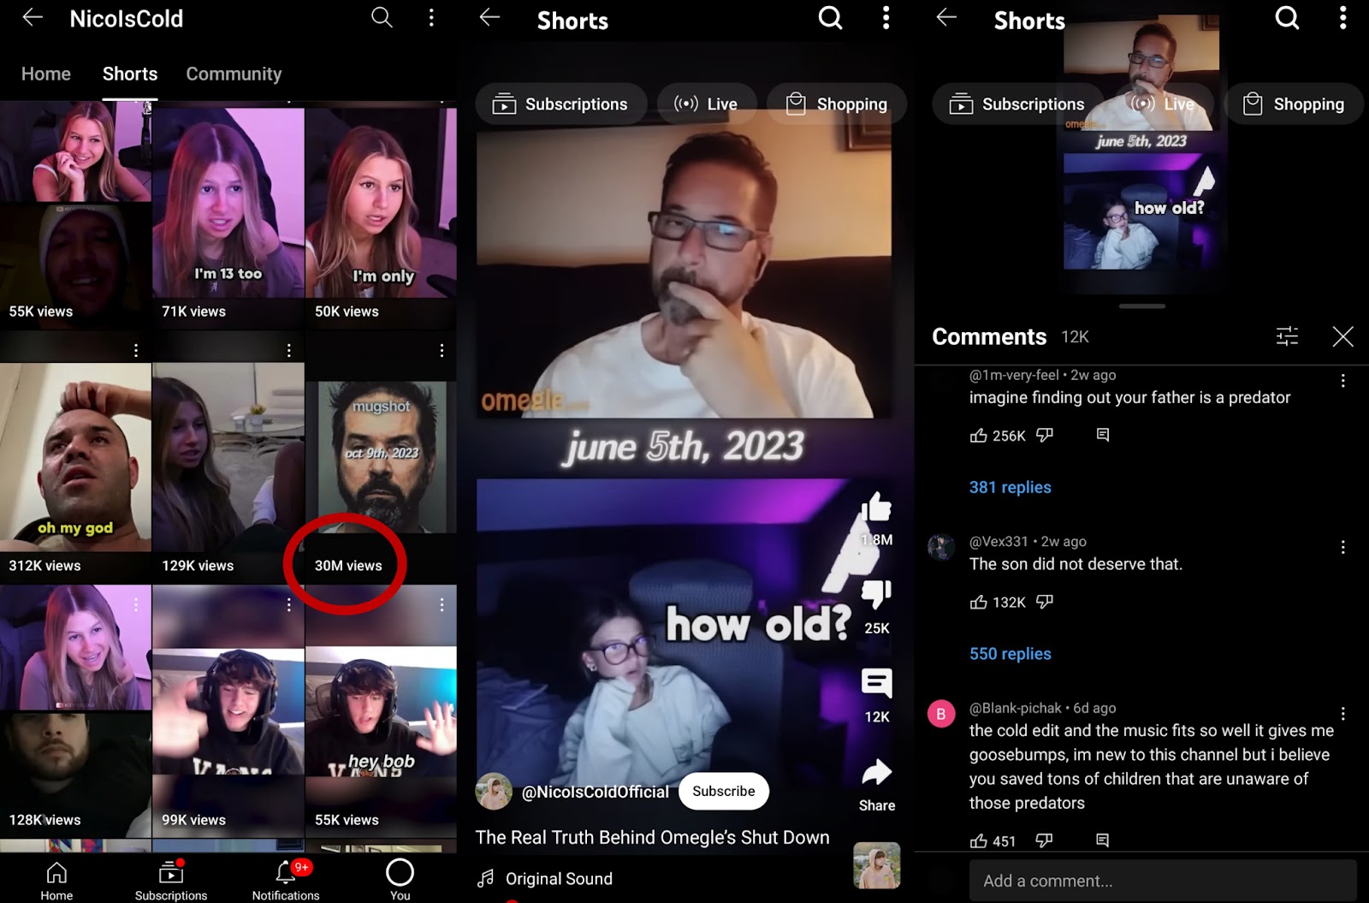This screenshot has height=903, width=1369.
Task: Open options for @Blank-pichak's comment
Action: 1342,713
